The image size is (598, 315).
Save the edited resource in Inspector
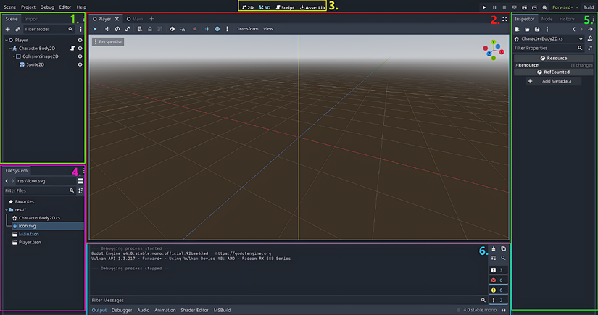tap(537, 30)
